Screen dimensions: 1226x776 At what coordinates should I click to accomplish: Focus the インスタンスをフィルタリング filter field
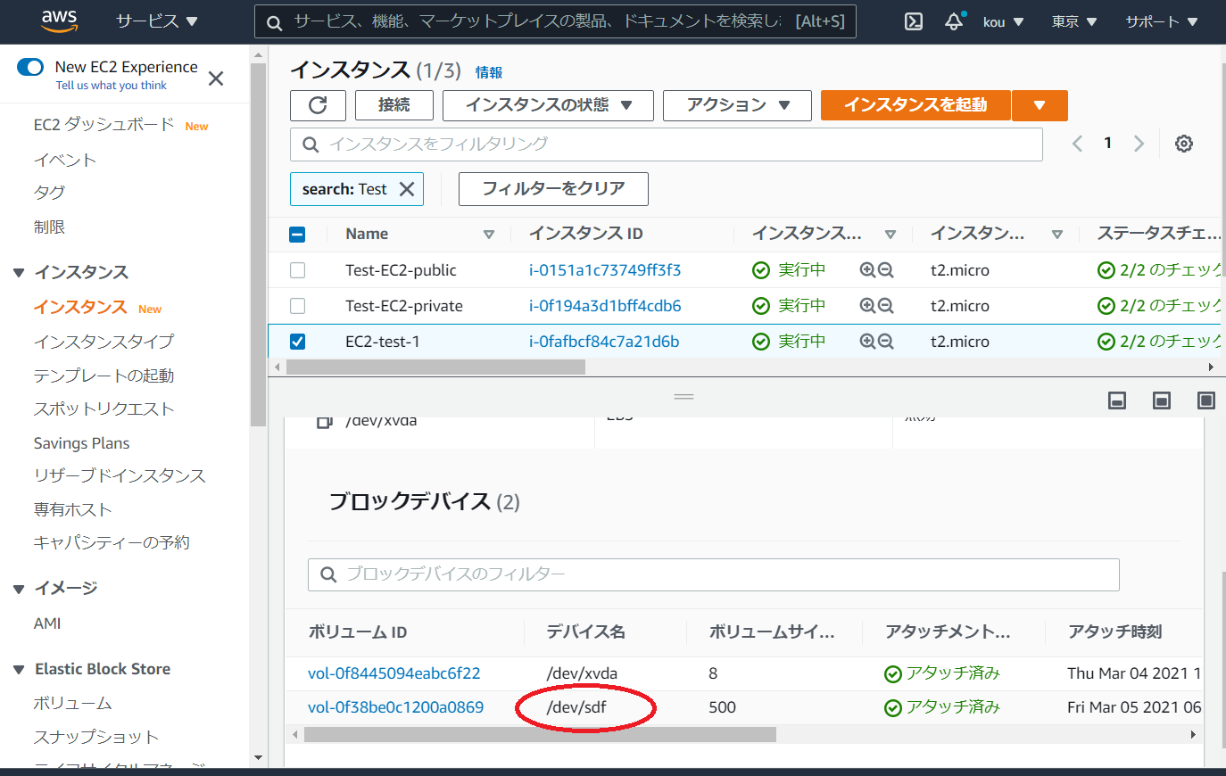(667, 144)
